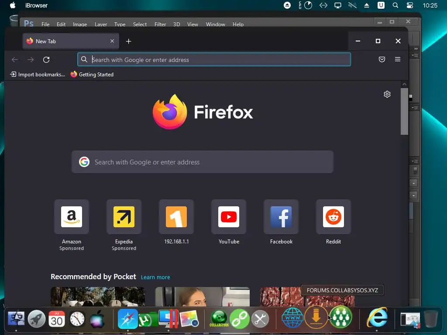Open the 192.168.1.1 shortcut tile

click(x=176, y=217)
